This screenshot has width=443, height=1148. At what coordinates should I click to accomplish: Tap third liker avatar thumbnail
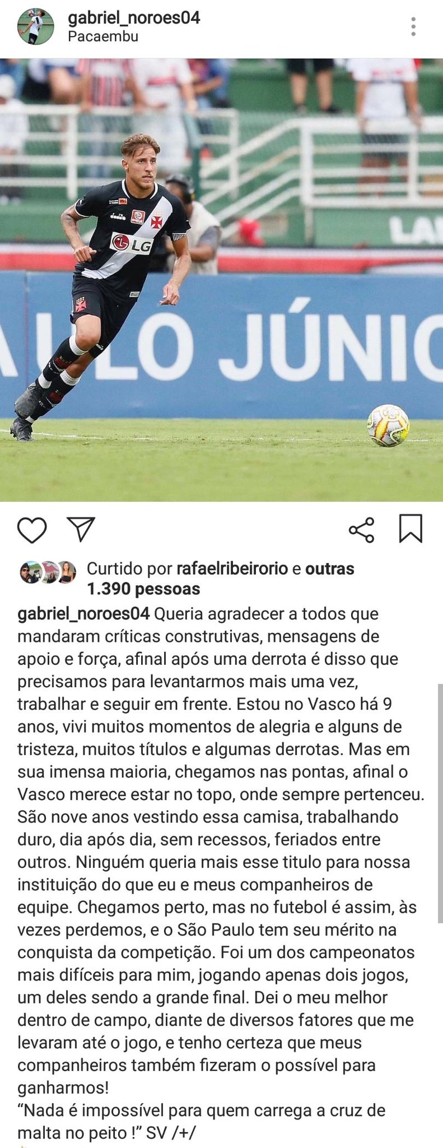(66, 572)
